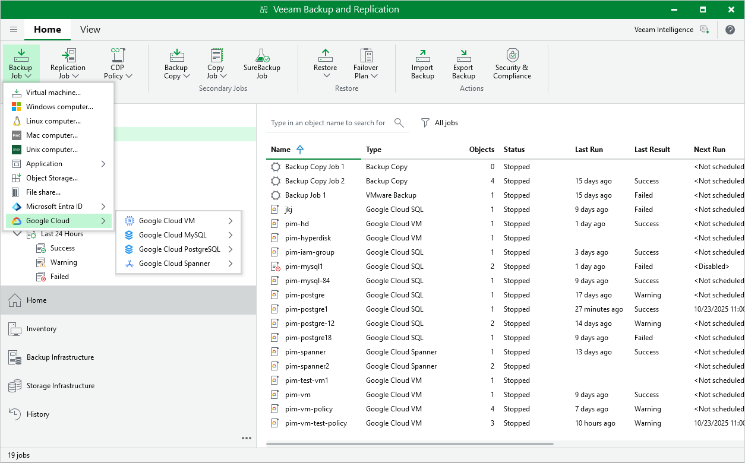Select the pim-postgre-12 job row

[x=505, y=324]
